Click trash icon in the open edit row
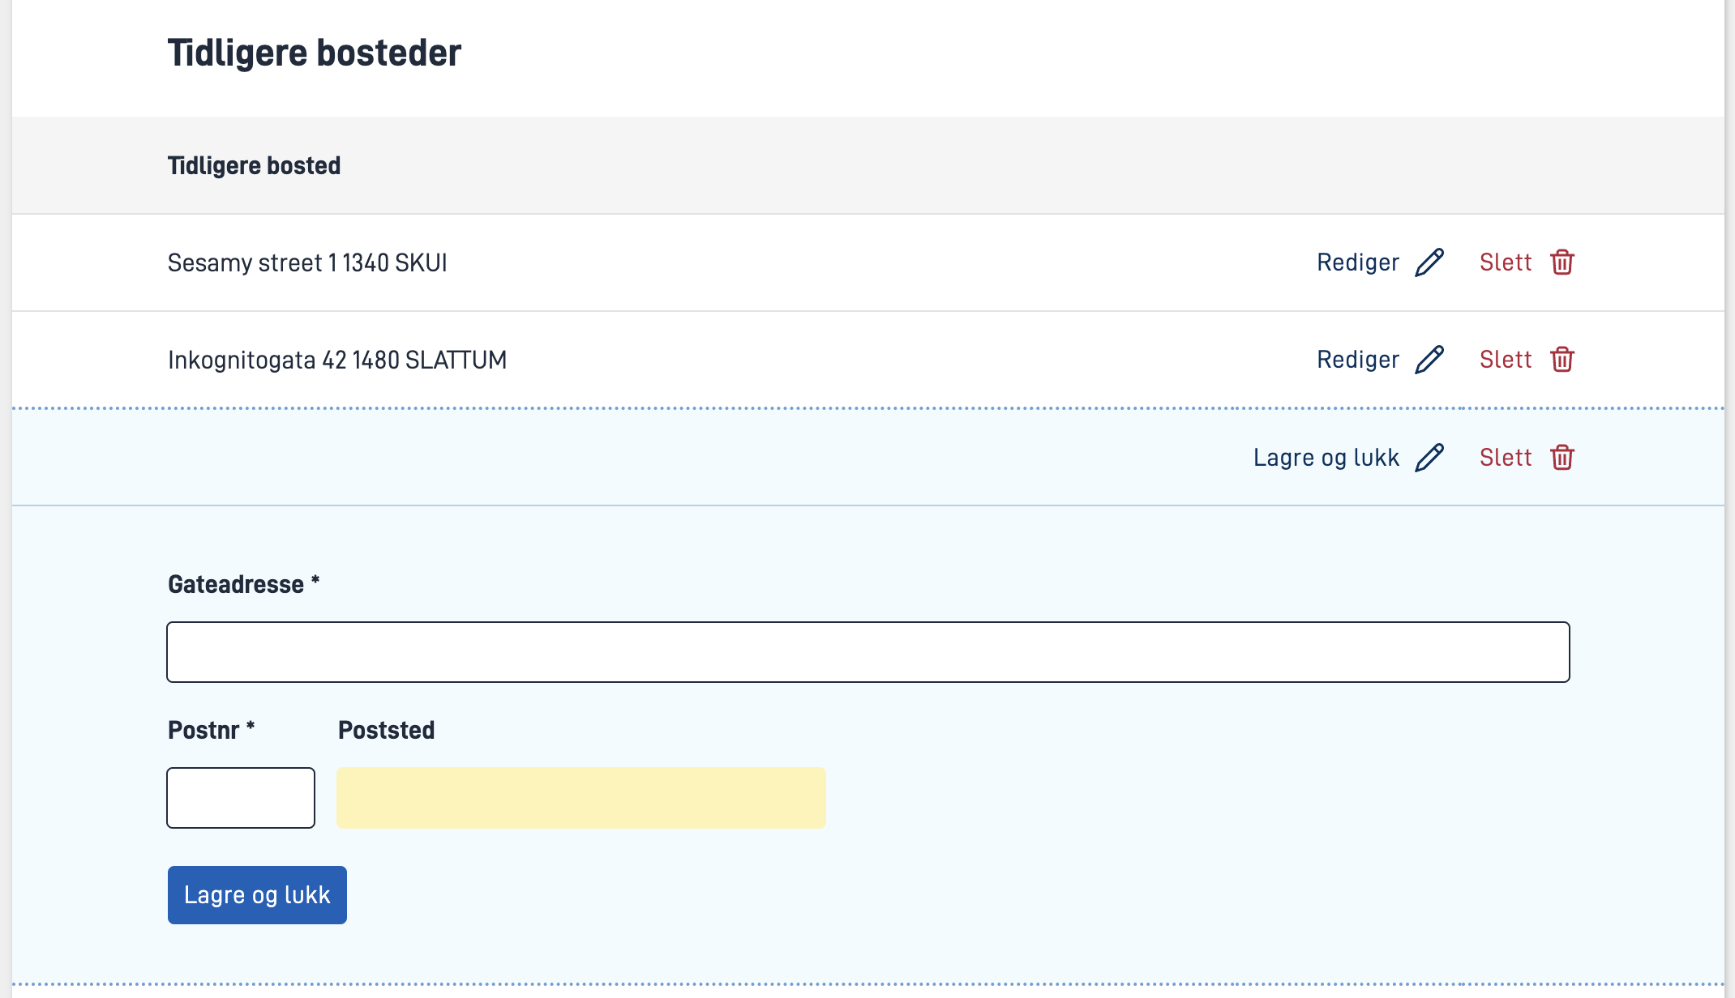This screenshot has width=1735, height=998. [x=1562, y=458]
